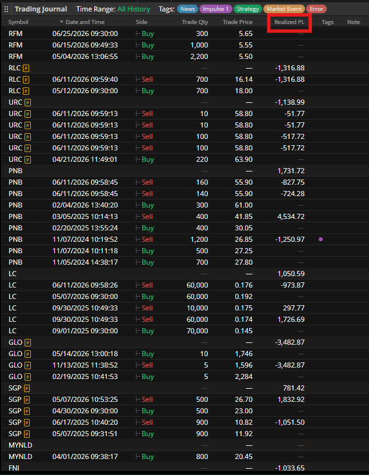Select the FNI symbol summary row
The image size is (369, 475).
click(x=185, y=468)
